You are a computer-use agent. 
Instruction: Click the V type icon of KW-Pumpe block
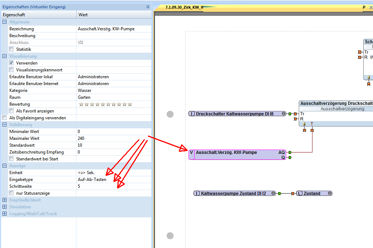[x=191, y=152]
